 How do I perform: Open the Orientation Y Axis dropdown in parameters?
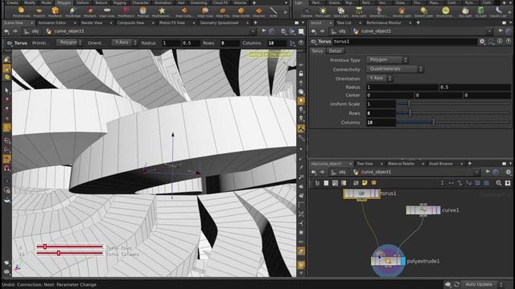[379, 79]
